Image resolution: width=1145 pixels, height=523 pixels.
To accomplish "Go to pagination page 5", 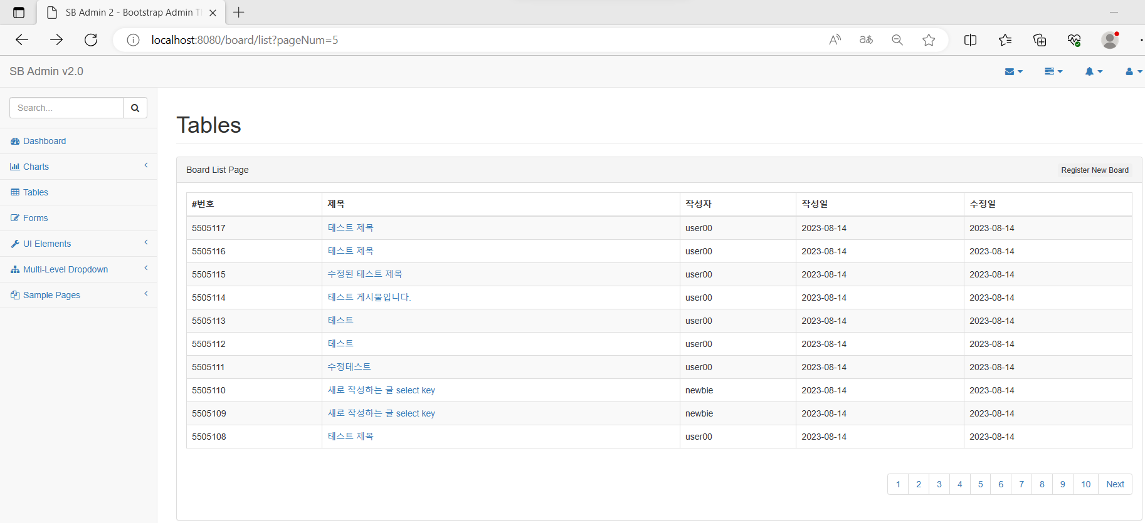I will click(x=981, y=484).
